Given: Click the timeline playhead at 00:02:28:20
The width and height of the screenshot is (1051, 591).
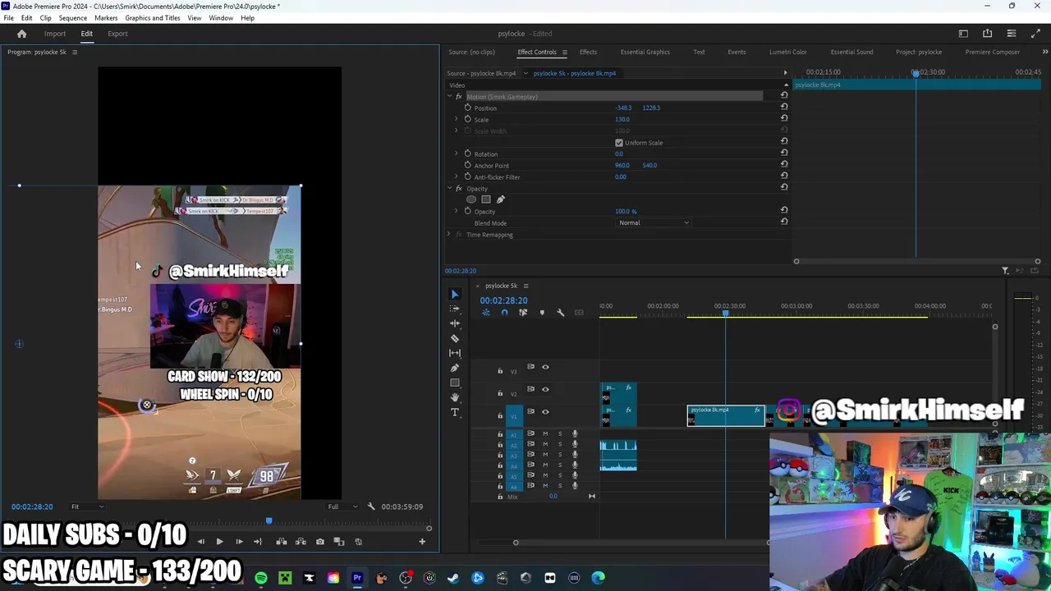Looking at the screenshot, I should [x=725, y=312].
